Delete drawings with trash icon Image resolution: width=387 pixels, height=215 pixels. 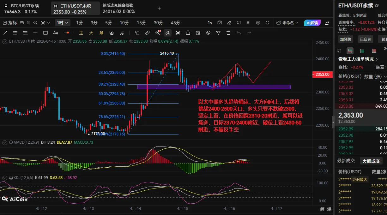[x=228, y=33]
